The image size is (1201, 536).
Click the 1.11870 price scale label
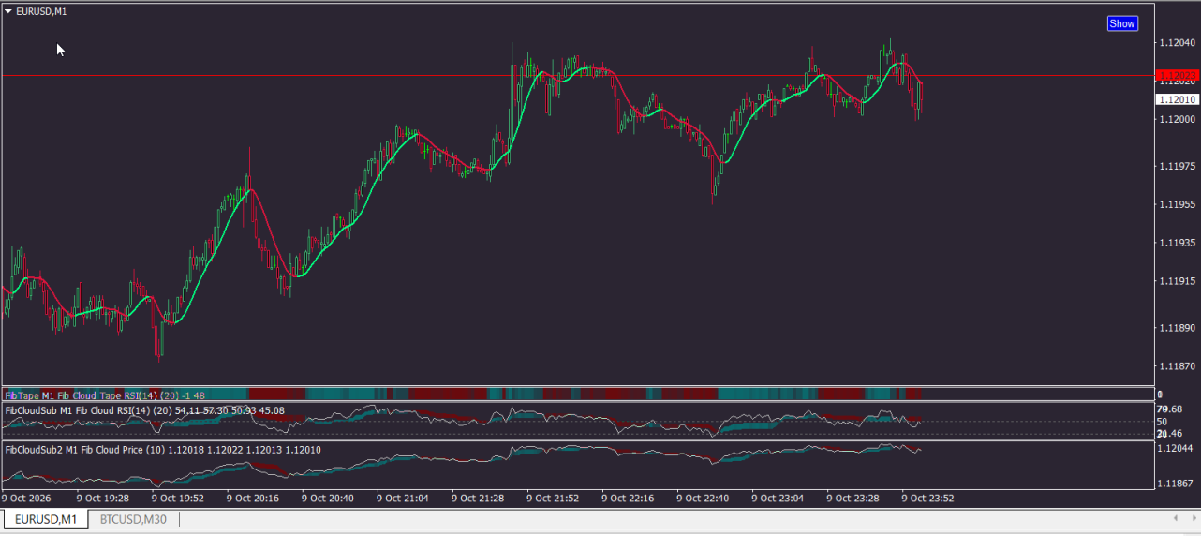(x=1177, y=366)
